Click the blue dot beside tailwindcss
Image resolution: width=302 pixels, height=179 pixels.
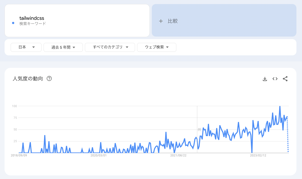13,23
